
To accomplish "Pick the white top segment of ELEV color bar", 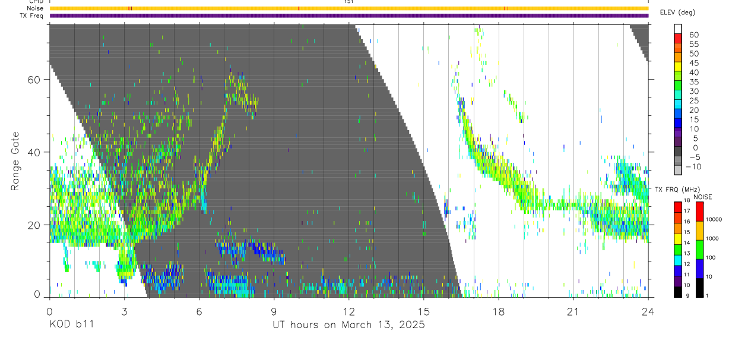I will point(679,29).
